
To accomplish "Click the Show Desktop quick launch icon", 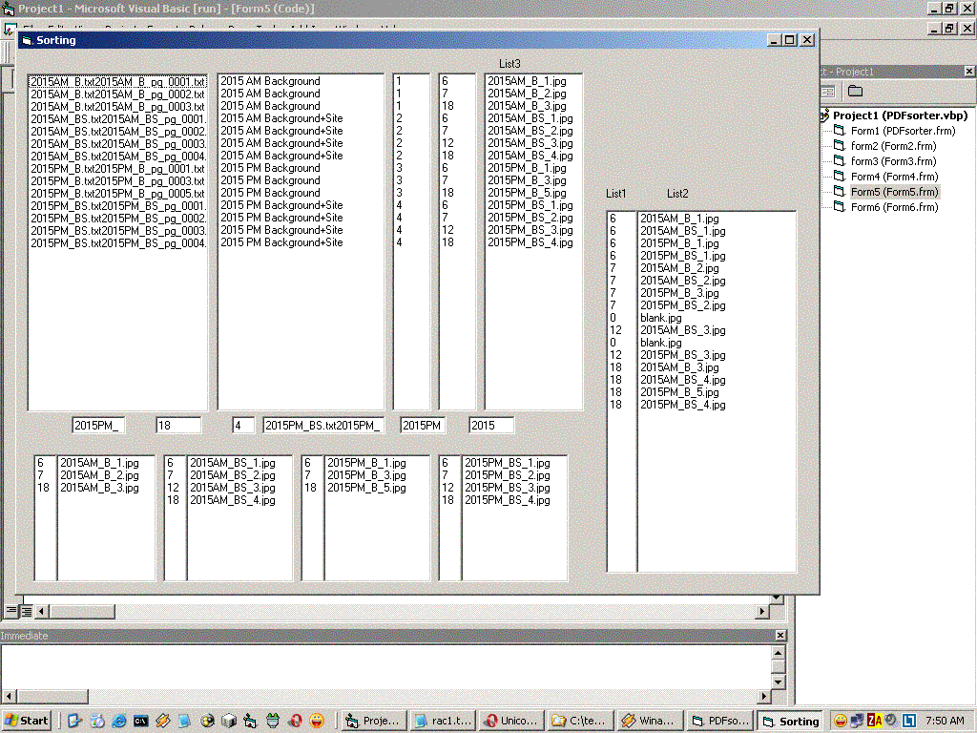I will [74, 721].
